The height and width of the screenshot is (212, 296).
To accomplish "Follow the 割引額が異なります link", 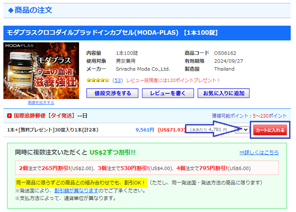I will (x=76, y=190).
